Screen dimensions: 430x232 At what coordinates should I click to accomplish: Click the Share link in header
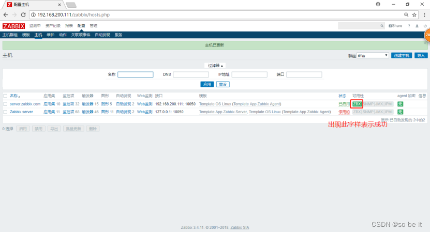(395, 26)
